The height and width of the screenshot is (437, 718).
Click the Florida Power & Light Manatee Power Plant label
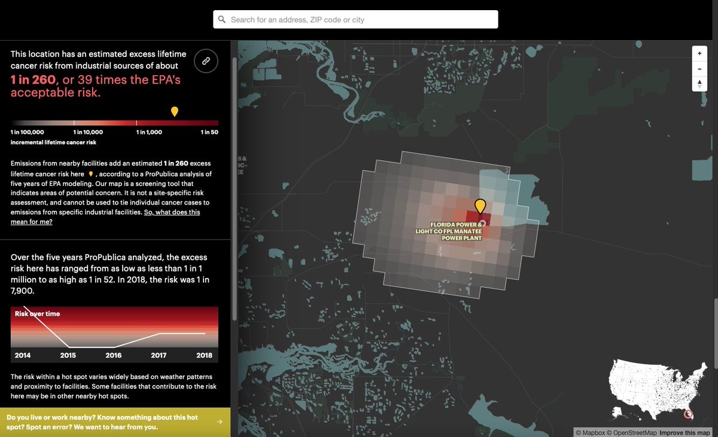click(x=449, y=231)
